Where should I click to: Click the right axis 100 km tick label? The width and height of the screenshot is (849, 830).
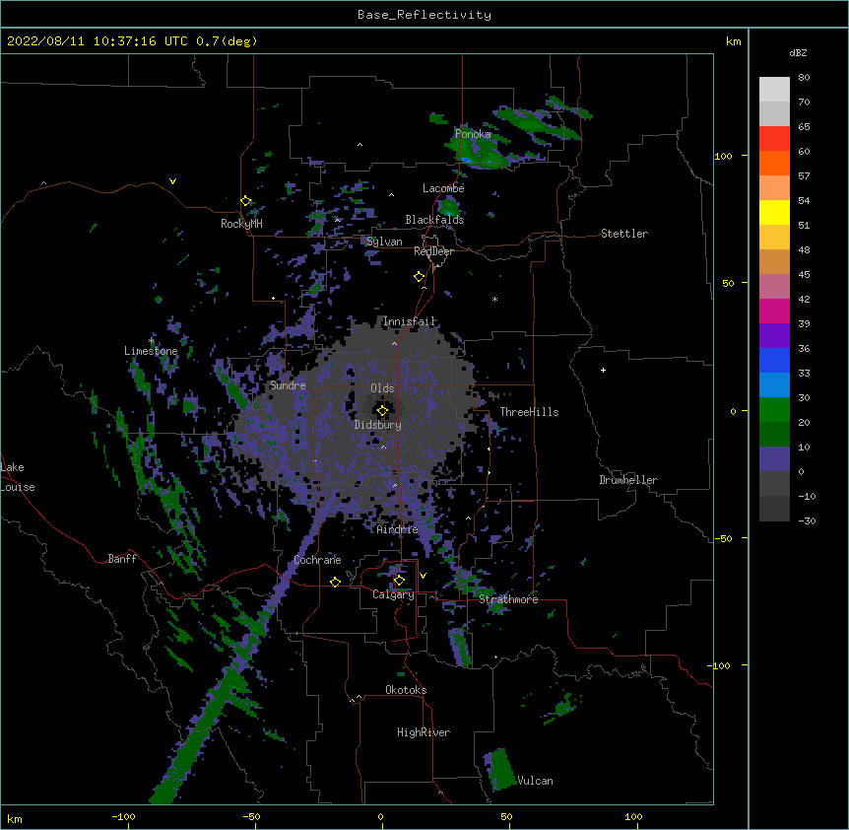723,156
